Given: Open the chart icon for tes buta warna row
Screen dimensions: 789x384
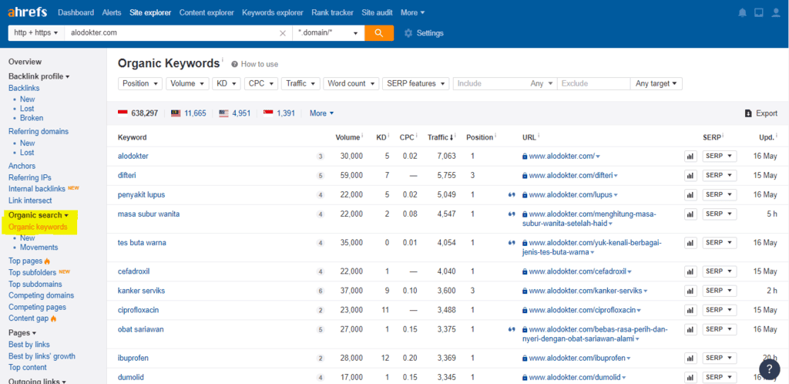Looking at the screenshot, I should pos(690,243).
